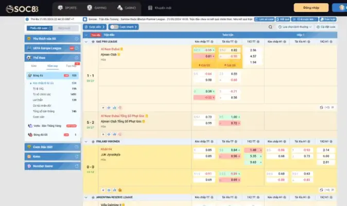
Task: Click refresh icon on Number Game row
Action: [x=76, y=166]
